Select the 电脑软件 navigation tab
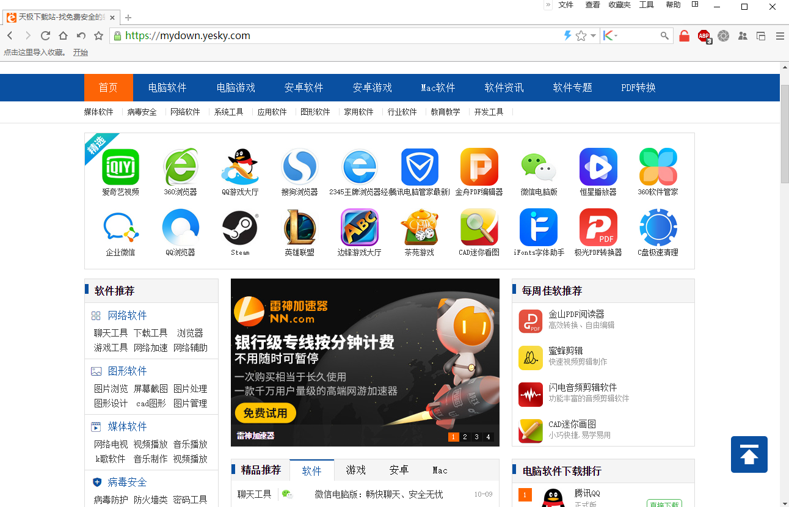 coord(167,87)
